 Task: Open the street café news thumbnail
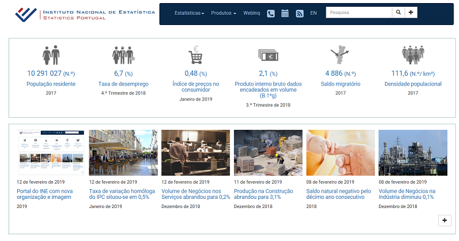pyautogui.click(x=123, y=153)
